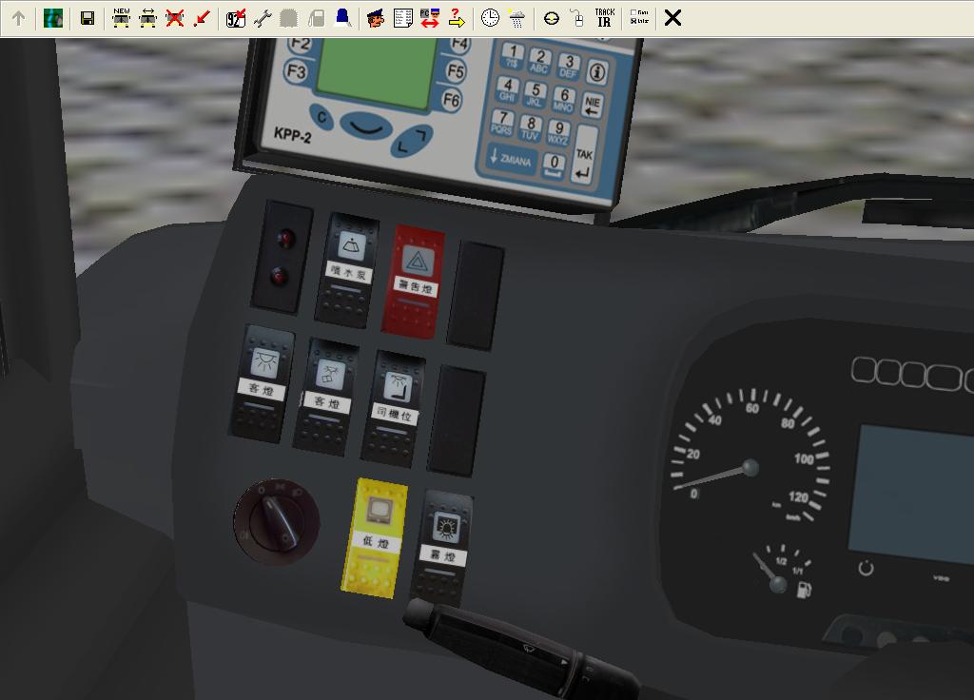Open the timetable document icon
Viewport: 974px width, 700px height.
tap(403, 19)
